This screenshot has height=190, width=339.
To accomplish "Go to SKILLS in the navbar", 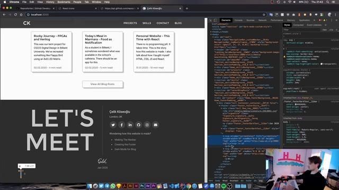I will pos(147,23).
